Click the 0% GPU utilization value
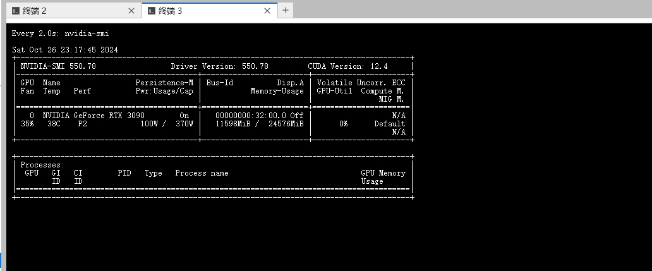This screenshot has height=271, width=652. [x=343, y=124]
